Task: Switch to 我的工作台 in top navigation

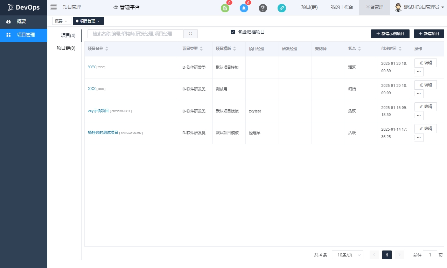Action: (342, 7)
